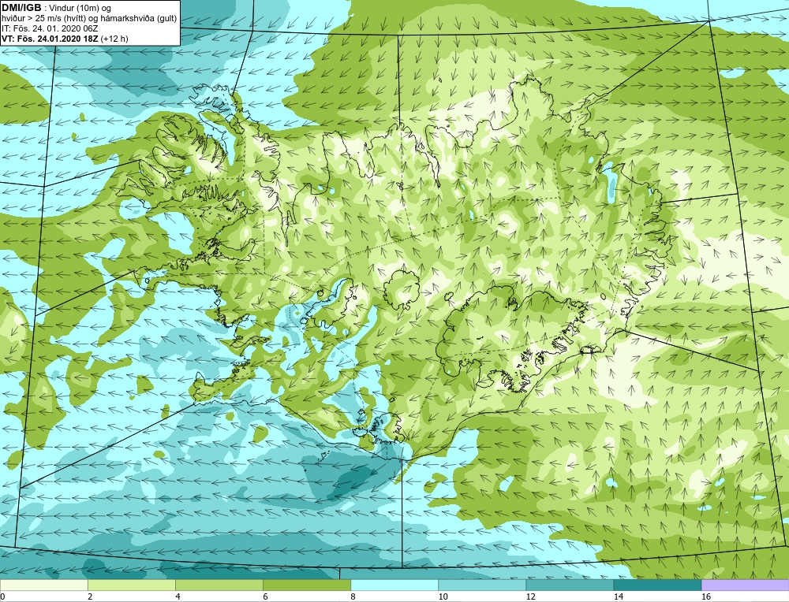Click the 'IT: Fös. 24. 01. 2020 06Z' line
The image size is (789, 602).
[x=50, y=28]
